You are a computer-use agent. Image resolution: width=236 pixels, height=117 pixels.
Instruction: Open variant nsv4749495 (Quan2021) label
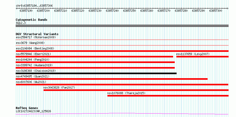pos(33,76)
